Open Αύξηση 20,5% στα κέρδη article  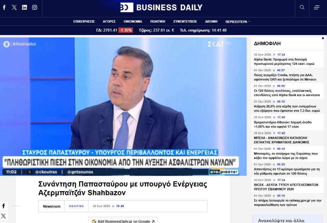tap(287, 108)
